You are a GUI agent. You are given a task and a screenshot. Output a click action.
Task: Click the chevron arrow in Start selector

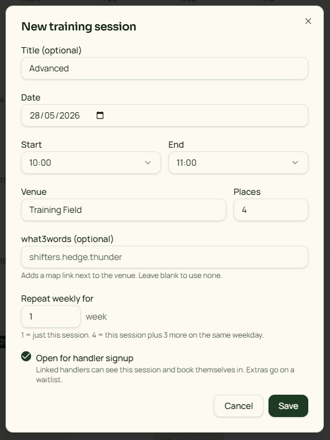(x=148, y=163)
